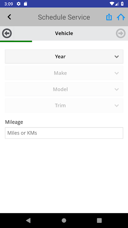Screen dimensions: 128x228
Task: Focus the Miles or KMs mileage field
Action: [x=64, y=133]
